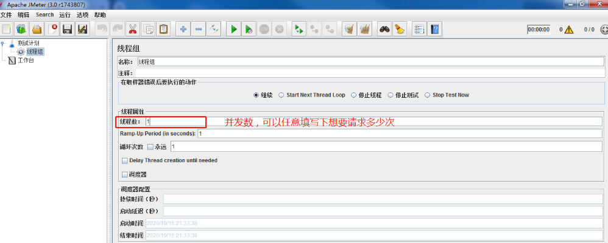Open the function helper list icon

pyautogui.click(x=419, y=29)
